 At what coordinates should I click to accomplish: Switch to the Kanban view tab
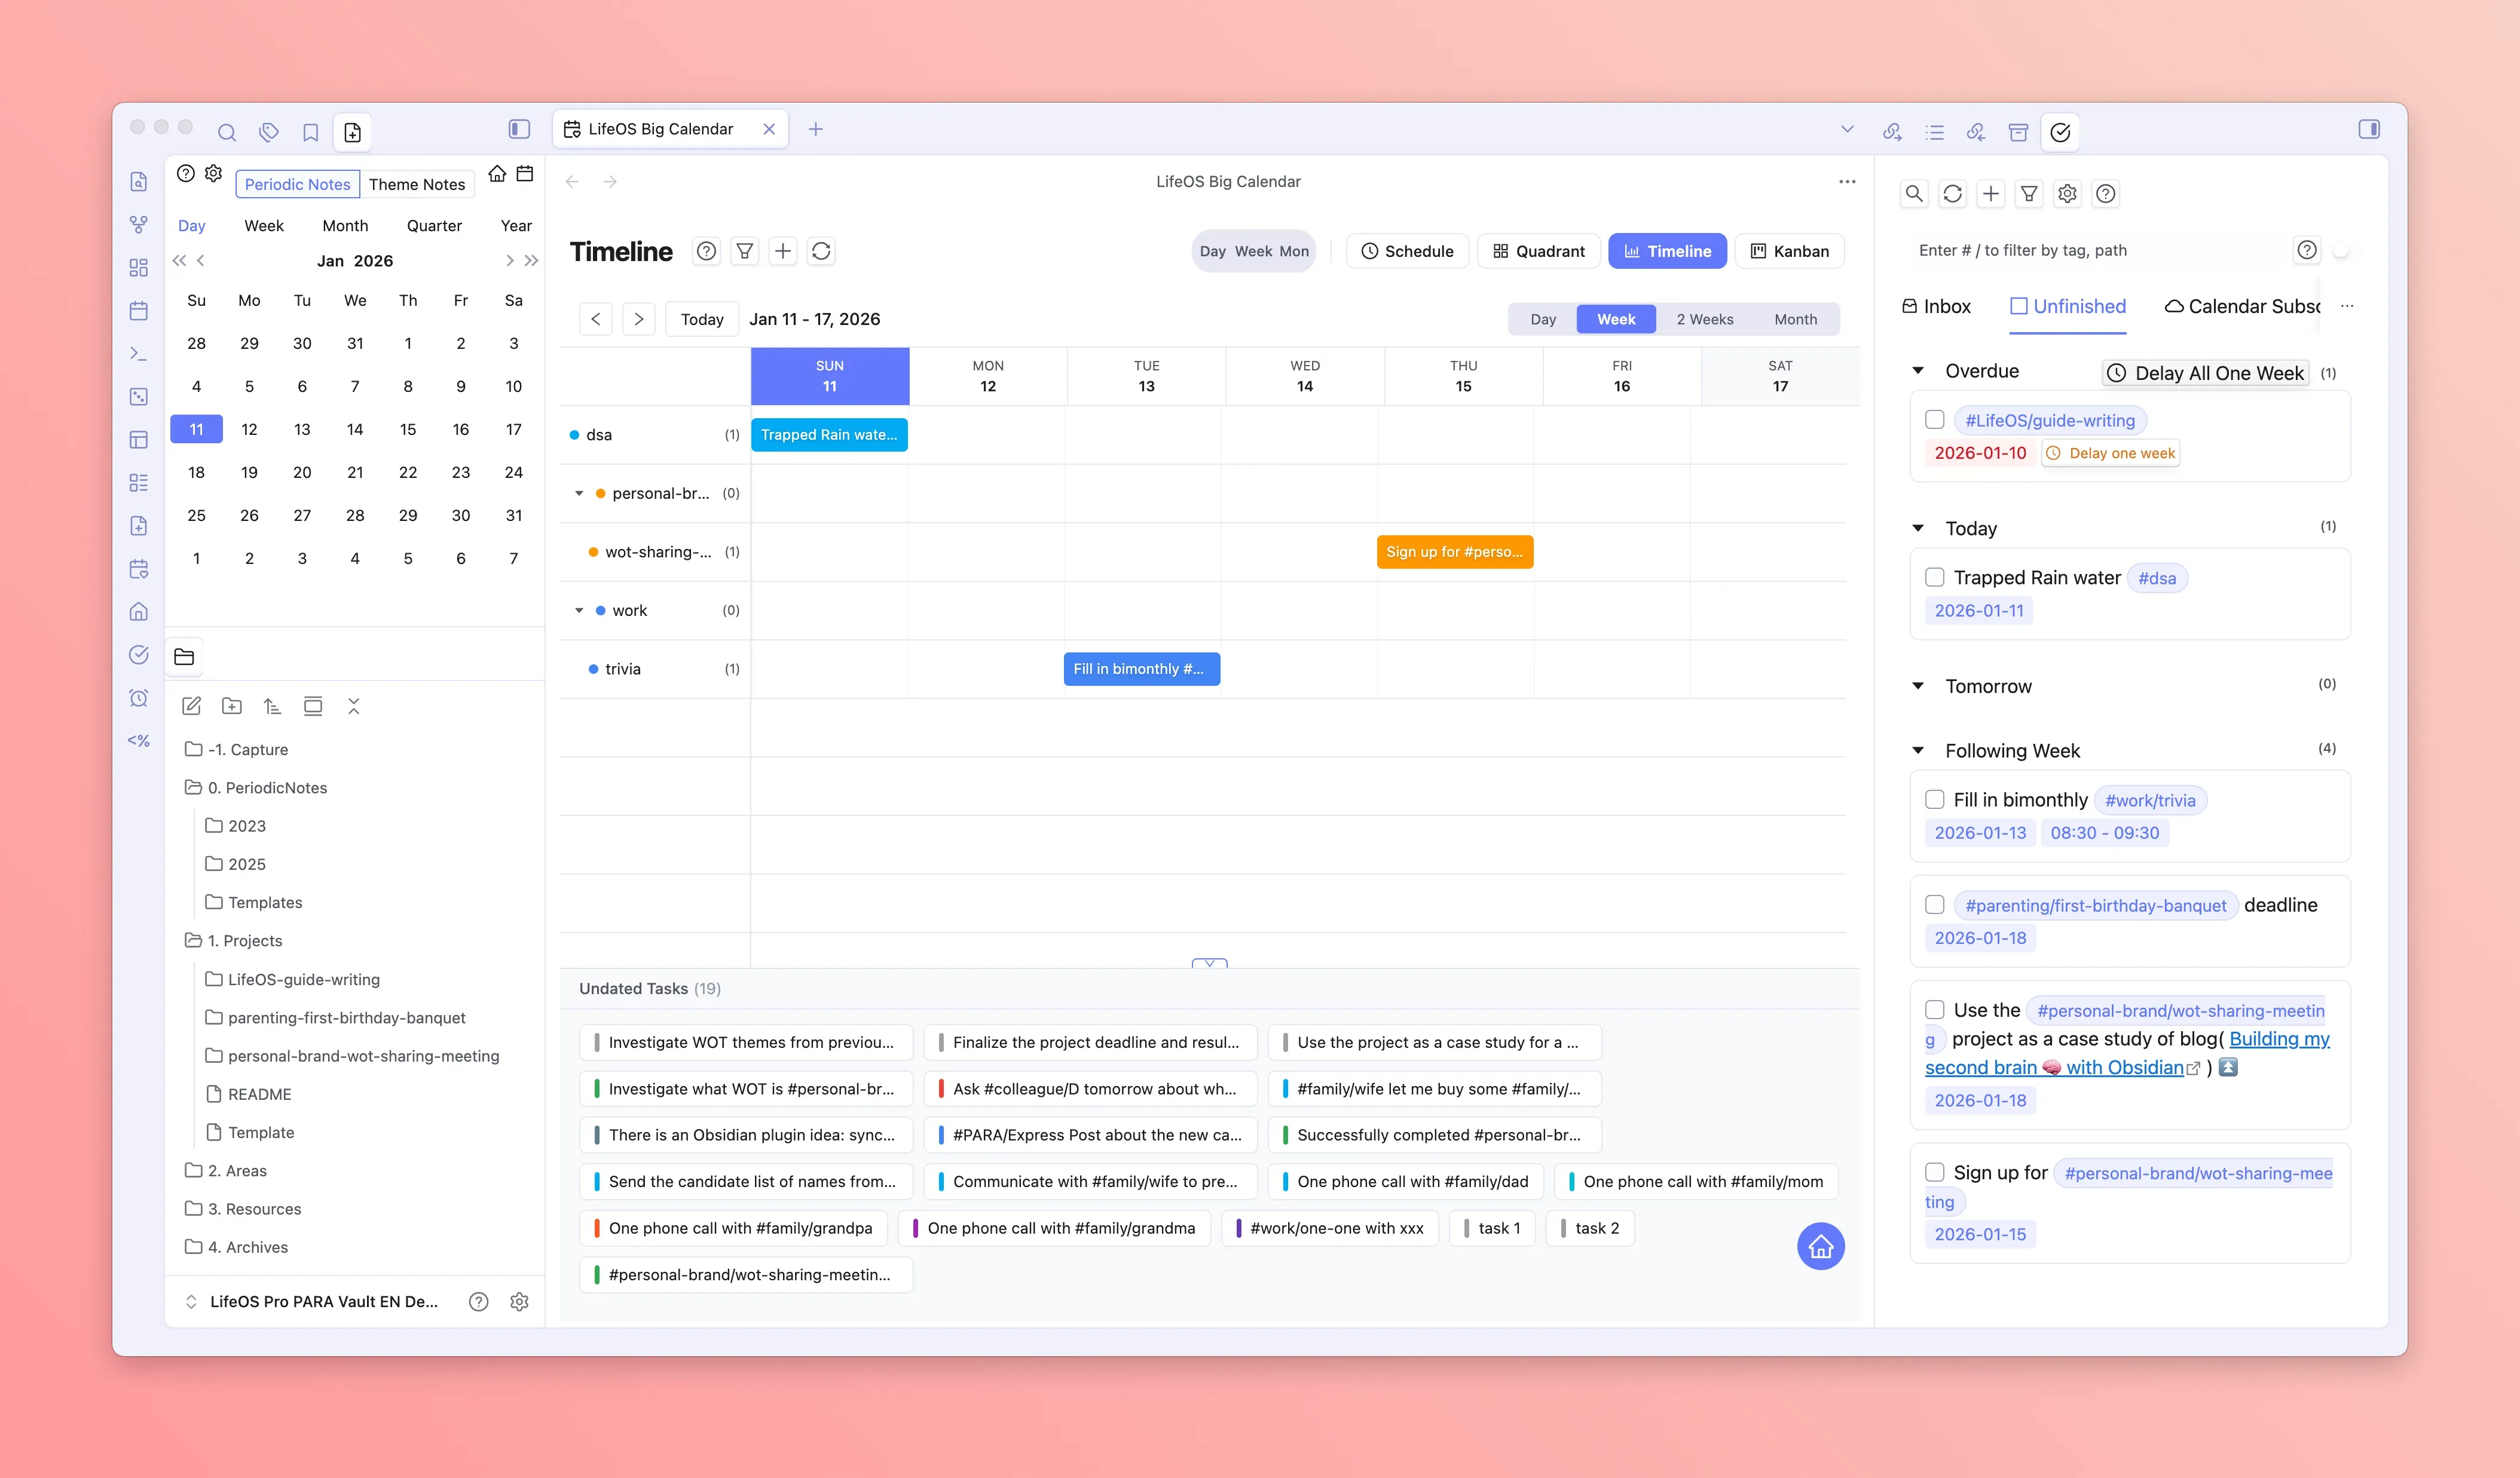point(1789,252)
